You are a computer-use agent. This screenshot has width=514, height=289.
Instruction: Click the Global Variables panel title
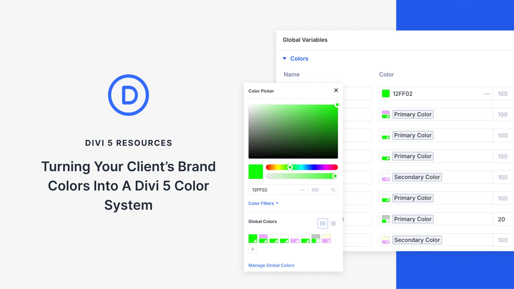(305, 40)
